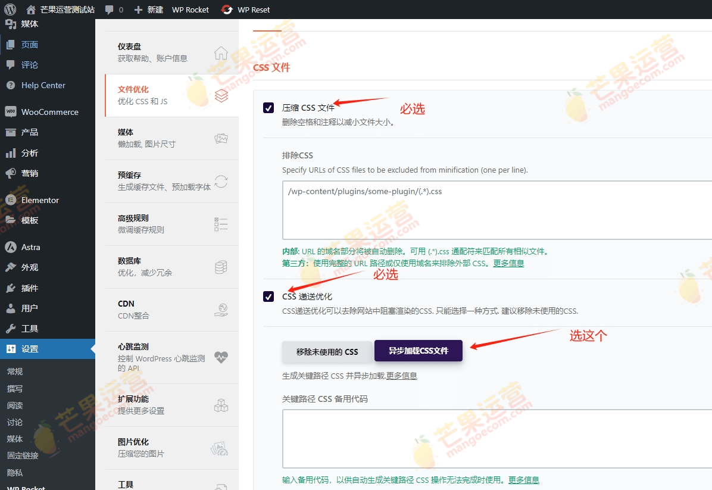Toggle the CSS 递送优化 checkbox

click(268, 297)
